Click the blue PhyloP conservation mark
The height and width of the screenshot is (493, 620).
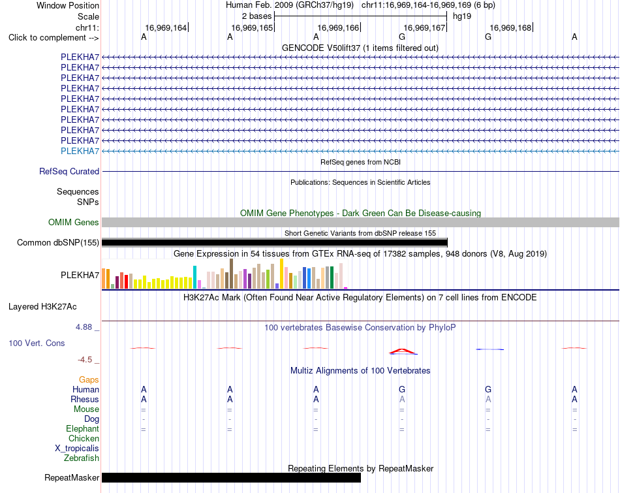(490, 349)
